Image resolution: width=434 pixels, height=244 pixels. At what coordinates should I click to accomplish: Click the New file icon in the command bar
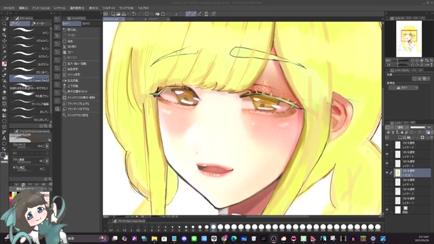click(113, 14)
